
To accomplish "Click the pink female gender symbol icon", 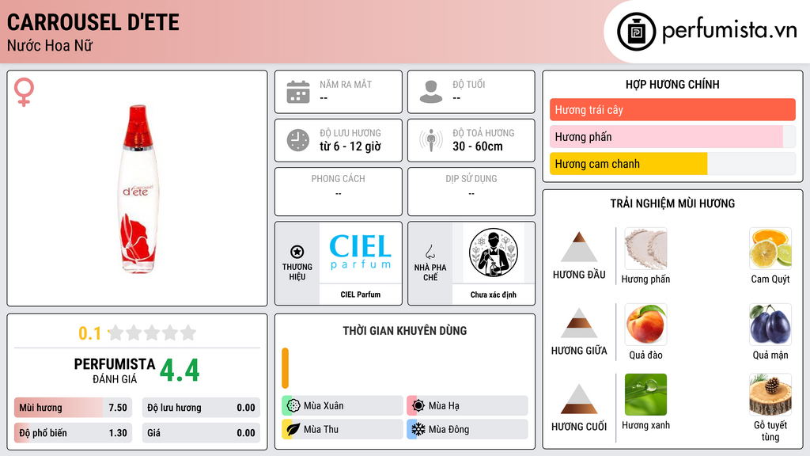I will click(24, 92).
